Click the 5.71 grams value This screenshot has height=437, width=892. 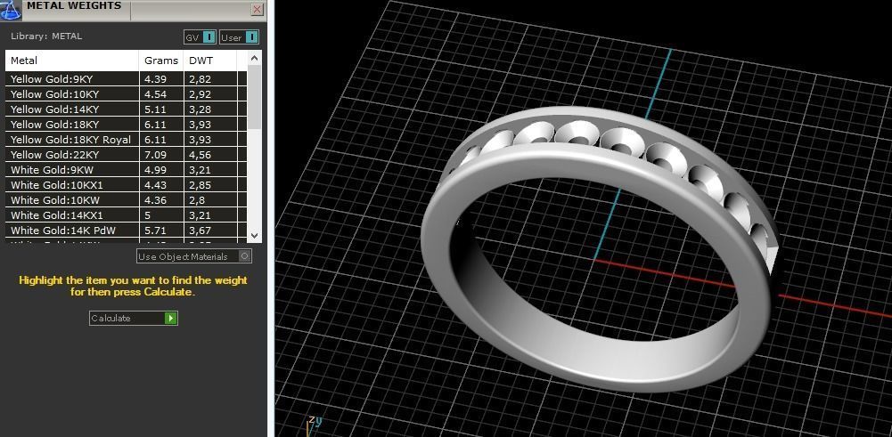tap(155, 231)
